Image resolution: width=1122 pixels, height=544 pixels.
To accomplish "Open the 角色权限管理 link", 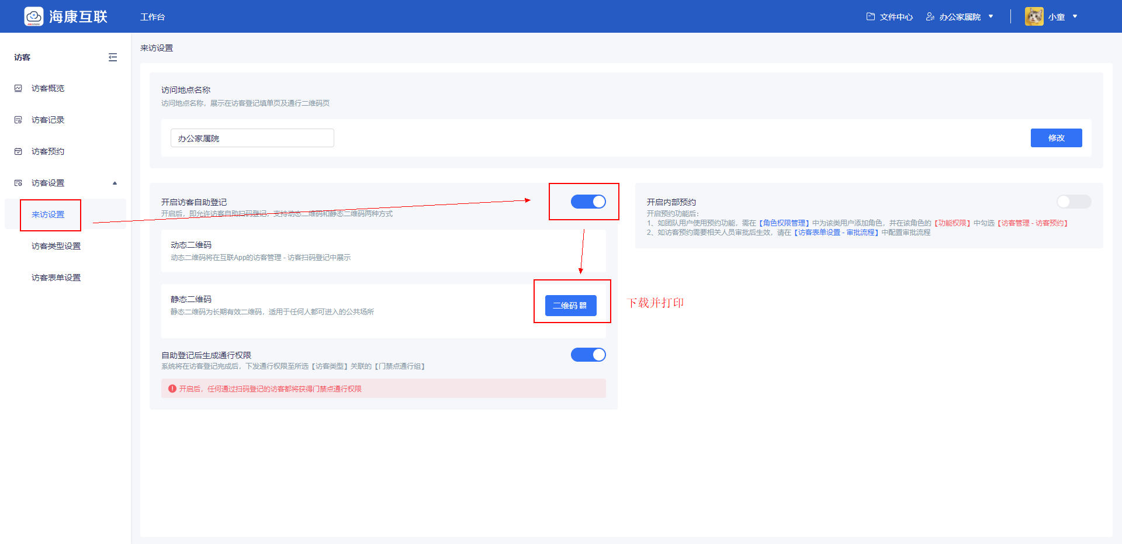I will click(x=784, y=223).
